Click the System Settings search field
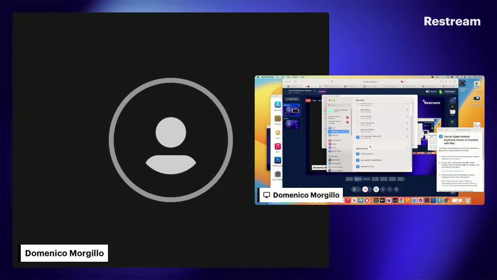Image resolution: width=497 pixels, height=280 pixels. [340, 105]
